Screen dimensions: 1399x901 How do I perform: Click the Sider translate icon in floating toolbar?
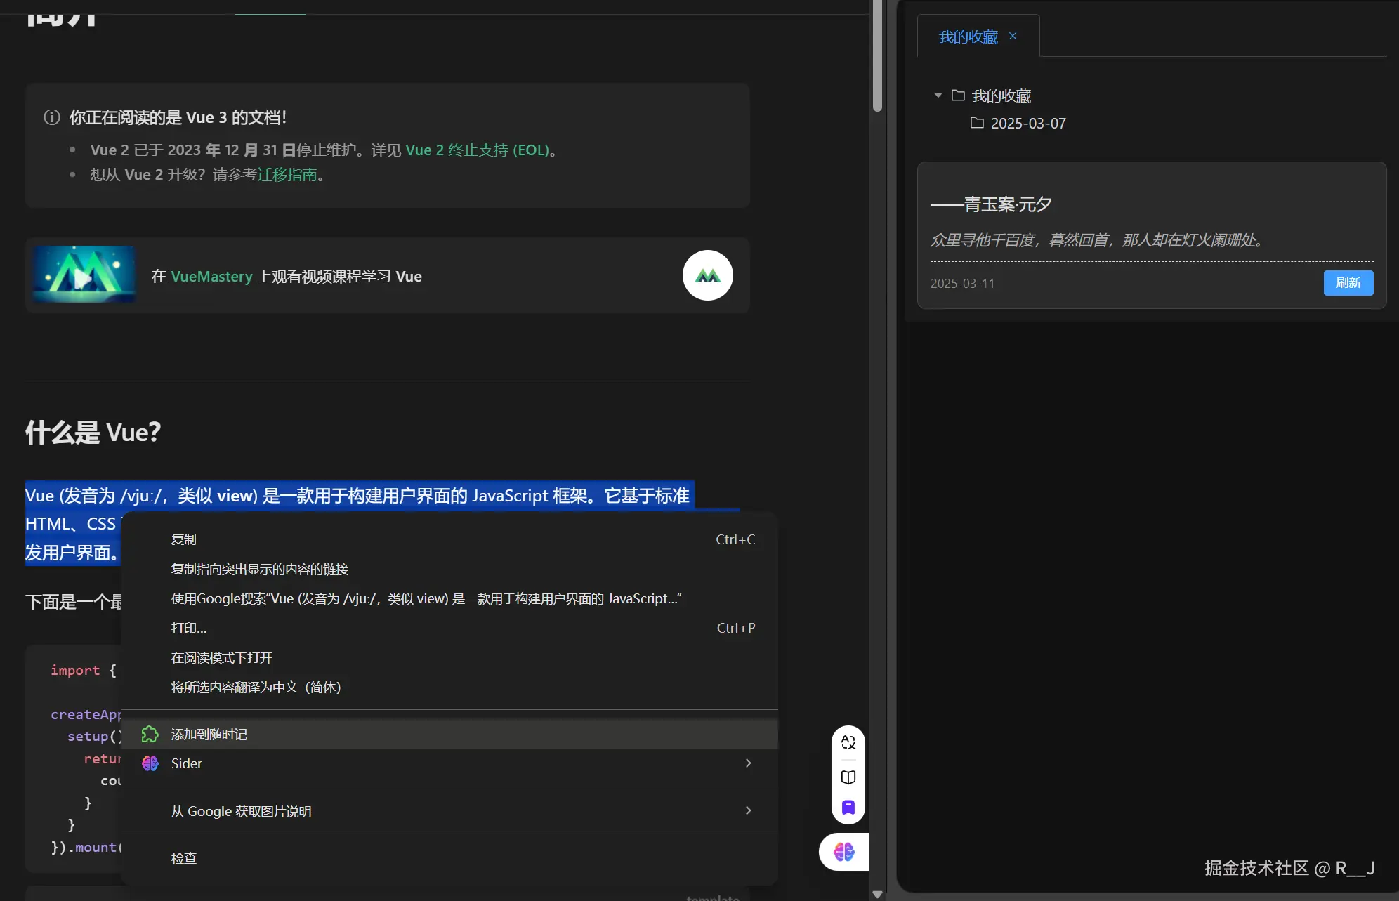[848, 742]
